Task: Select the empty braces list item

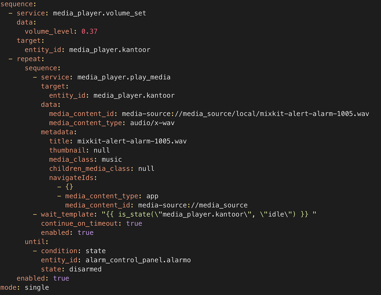Action: pyautogui.click(x=69, y=187)
